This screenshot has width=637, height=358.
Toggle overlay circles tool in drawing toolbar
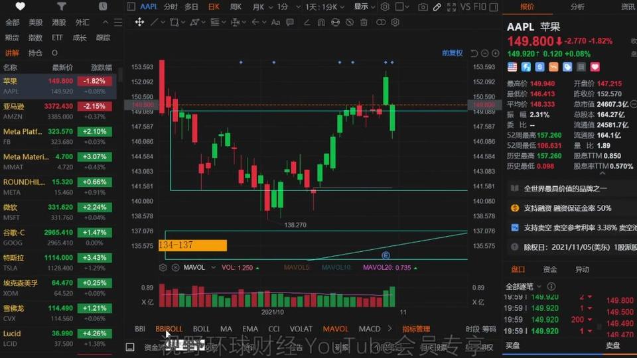click(381, 22)
